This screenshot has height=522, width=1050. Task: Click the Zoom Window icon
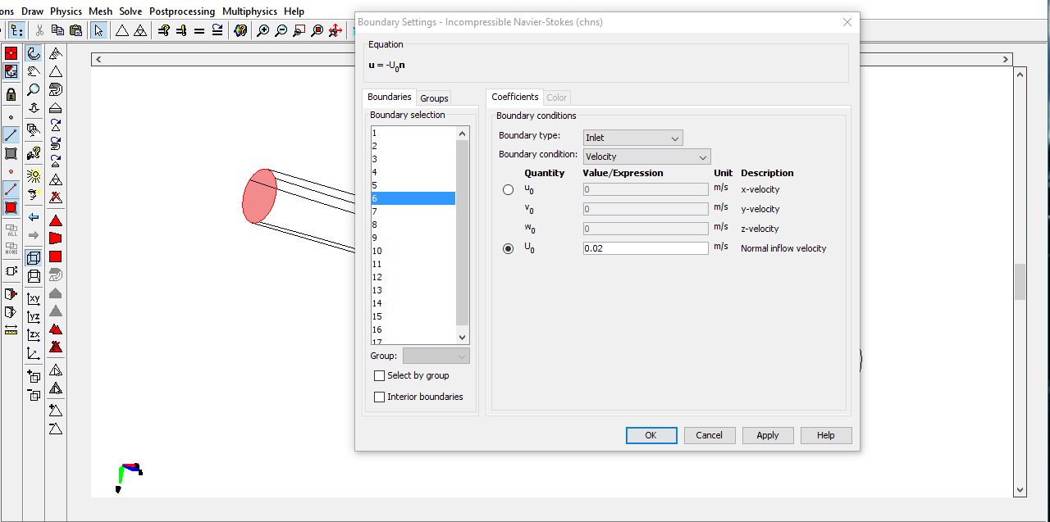[299, 30]
